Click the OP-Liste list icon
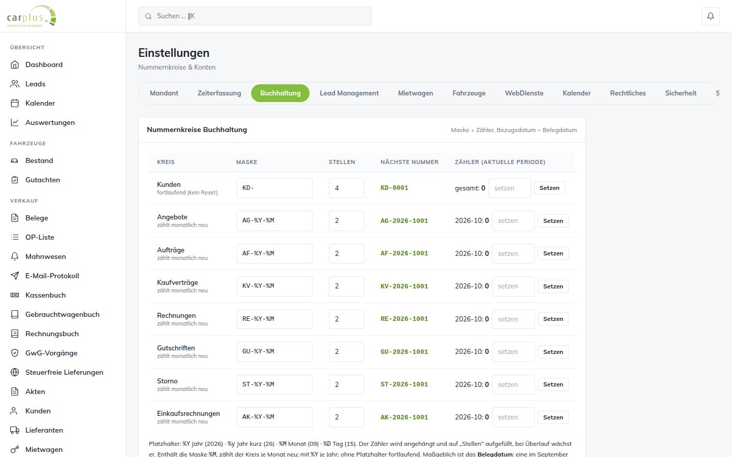732x457 pixels. coord(15,237)
